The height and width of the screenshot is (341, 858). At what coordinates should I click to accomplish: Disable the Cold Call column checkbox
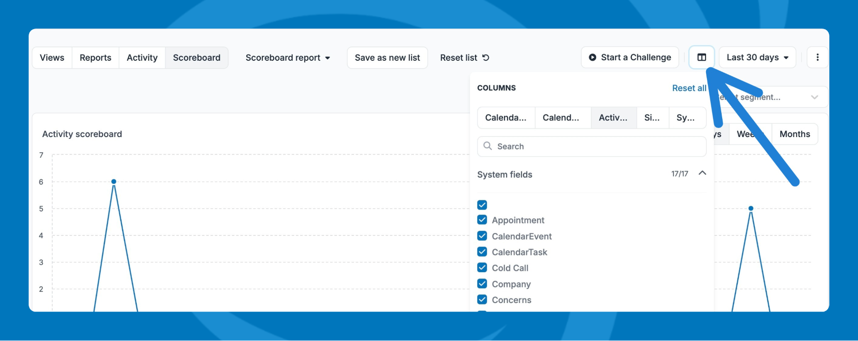482,268
